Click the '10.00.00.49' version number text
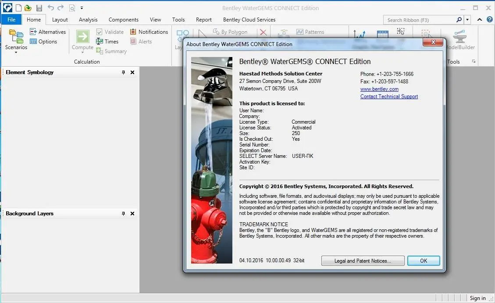The height and width of the screenshot is (303, 495). click(278, 260)
